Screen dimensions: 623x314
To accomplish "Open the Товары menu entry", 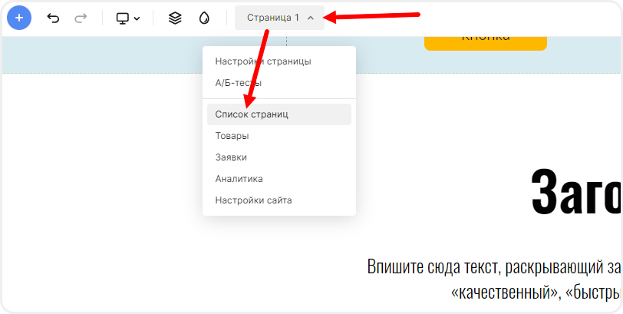I will pyautogui.click(x=232, y=136).
